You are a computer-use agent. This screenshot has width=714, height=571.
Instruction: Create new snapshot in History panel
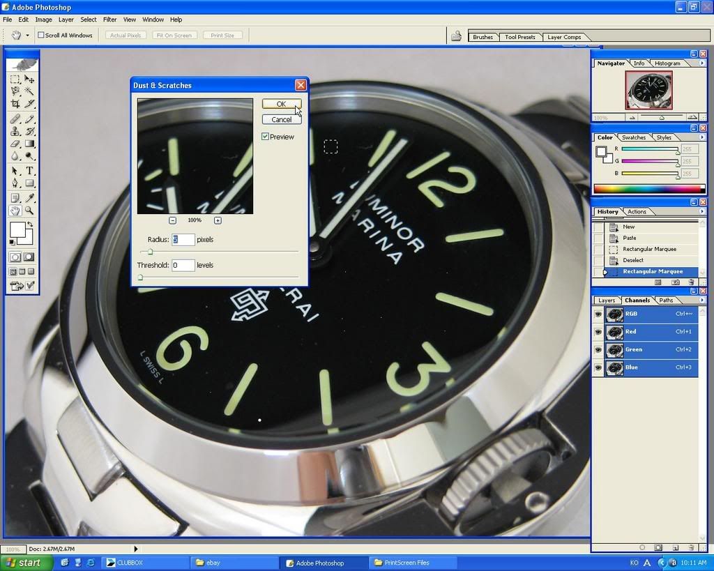[x=675, y=282]
